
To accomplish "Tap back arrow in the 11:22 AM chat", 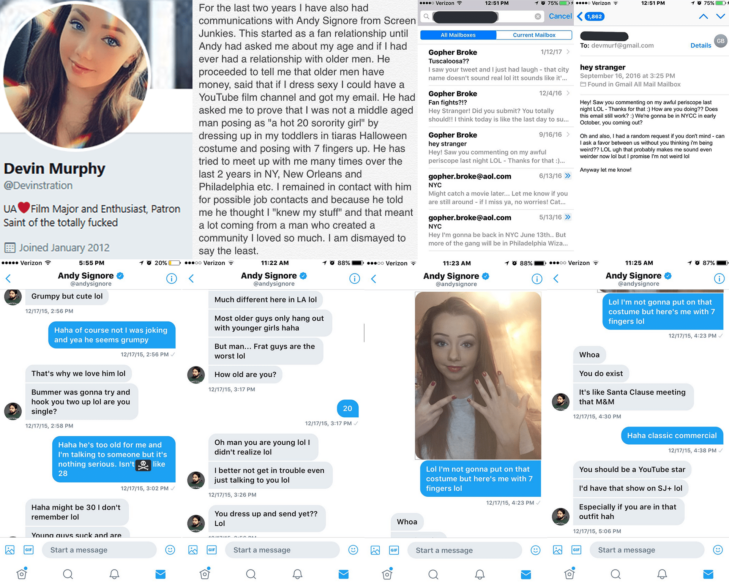I will (191, 279).
